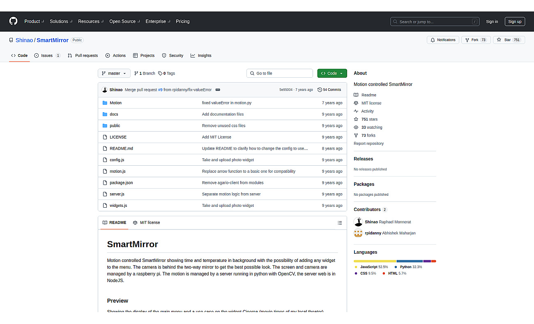Open the docs folder

point(114,114)
